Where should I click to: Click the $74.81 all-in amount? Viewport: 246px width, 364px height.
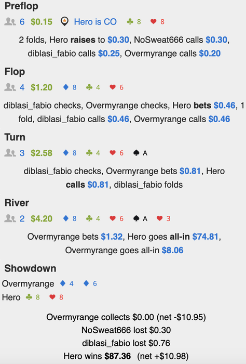(205, 237)
